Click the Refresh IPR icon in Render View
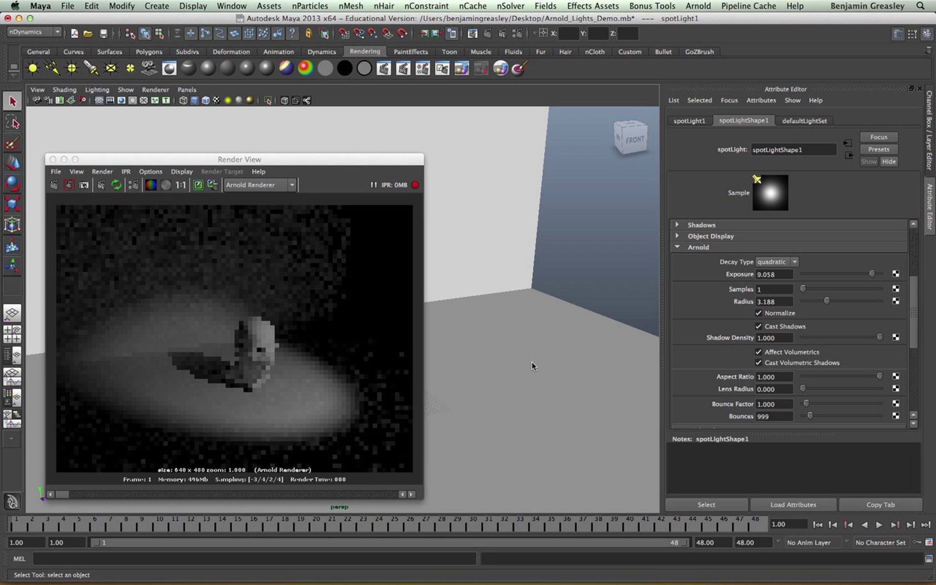The width and height of the screenshot is (936, 585). 116,185
